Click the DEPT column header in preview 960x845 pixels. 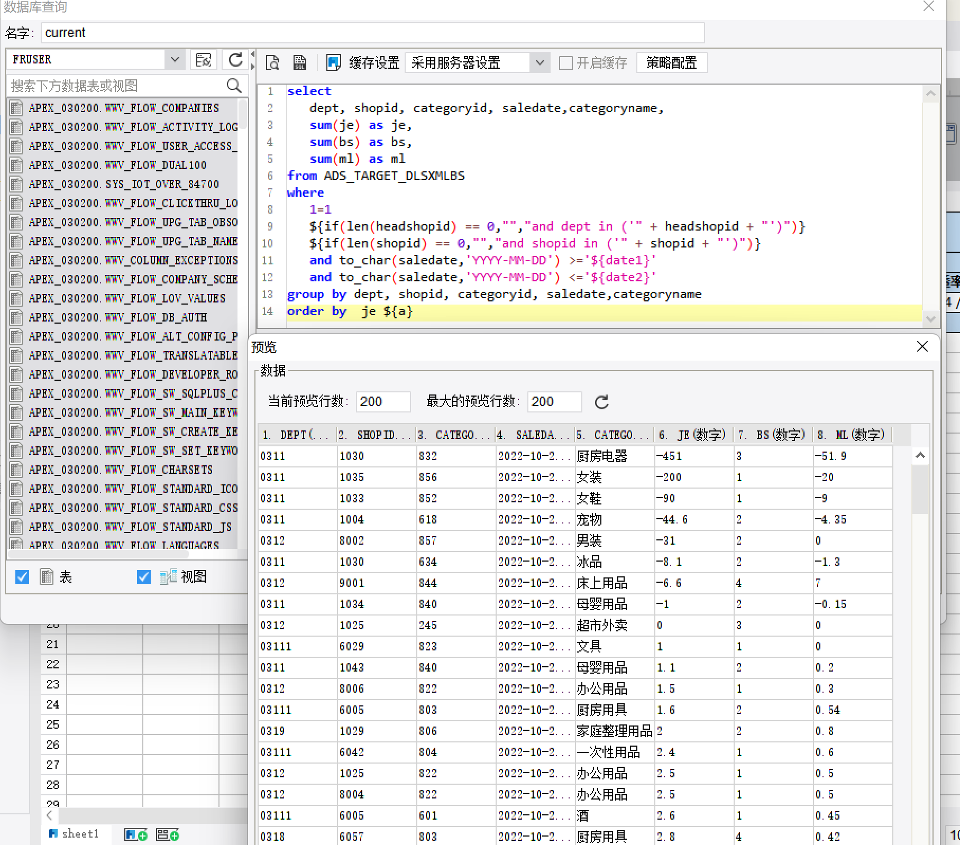click(x=297, y=435)
